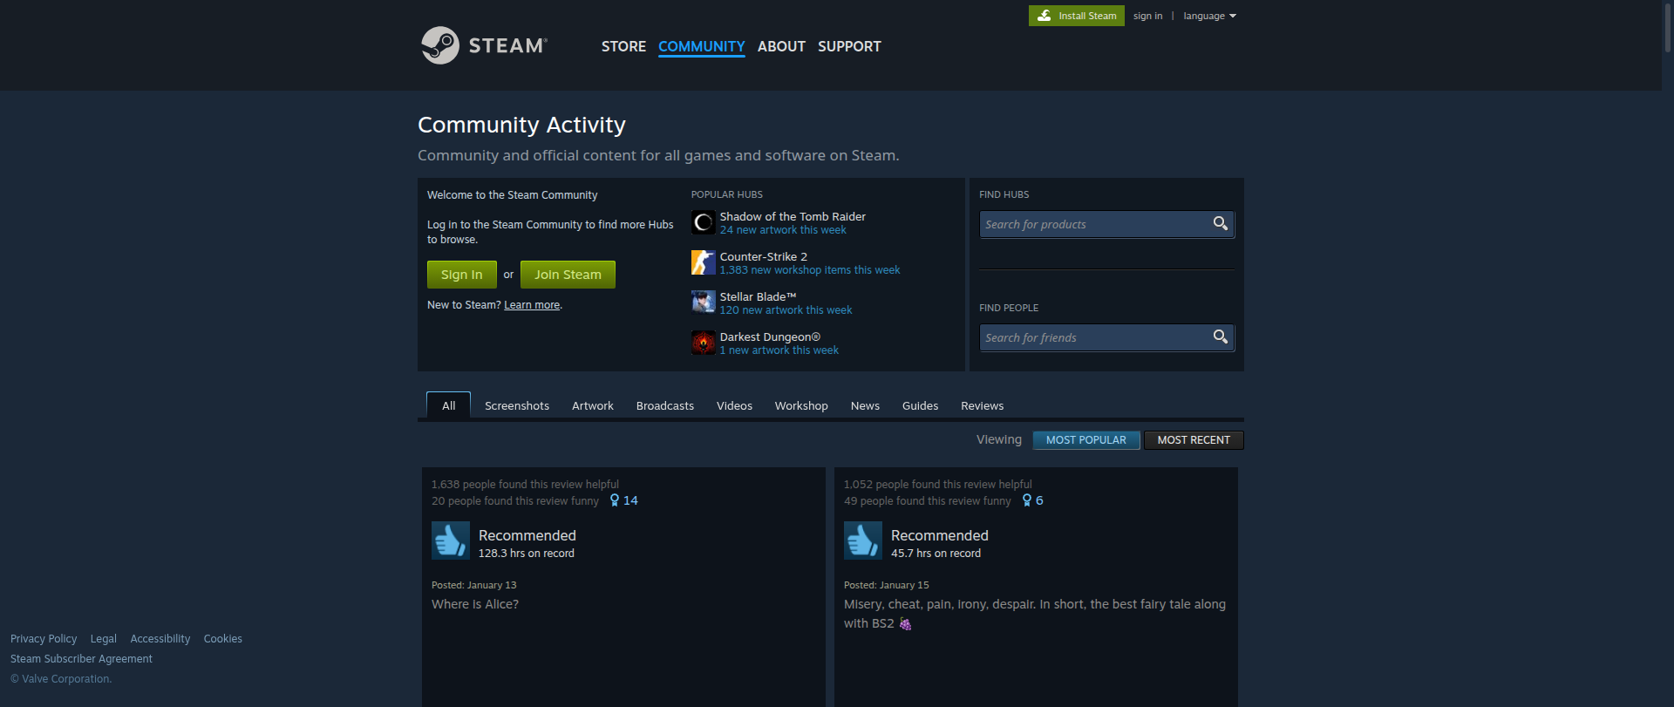Click the Stellar Blade hub thumbnail icon
Screen dimensions: 1674x707
pyautogui.click(x=703, y=303)
